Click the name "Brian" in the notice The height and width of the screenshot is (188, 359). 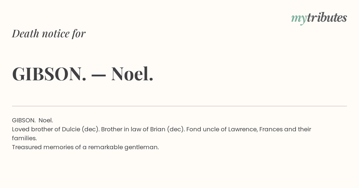[x=157, y=129]
